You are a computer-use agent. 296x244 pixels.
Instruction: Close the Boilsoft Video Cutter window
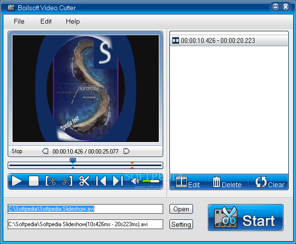click(285, 7)
